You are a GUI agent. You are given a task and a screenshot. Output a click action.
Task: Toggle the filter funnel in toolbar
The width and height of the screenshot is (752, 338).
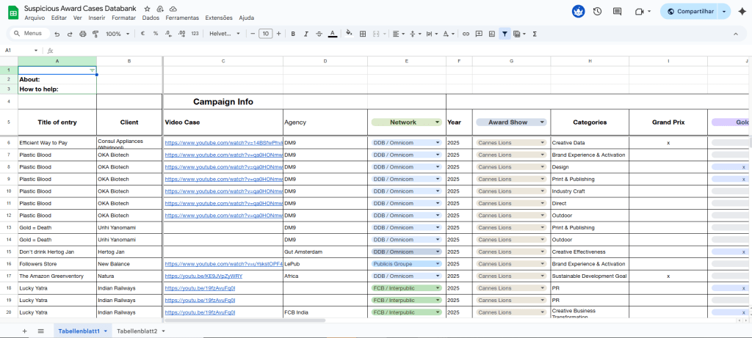(505, 34)
